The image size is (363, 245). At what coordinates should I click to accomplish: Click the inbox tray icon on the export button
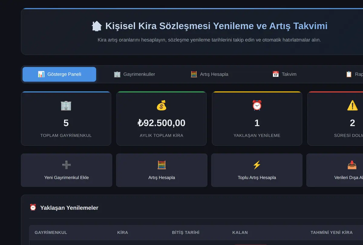click(352, 165)
